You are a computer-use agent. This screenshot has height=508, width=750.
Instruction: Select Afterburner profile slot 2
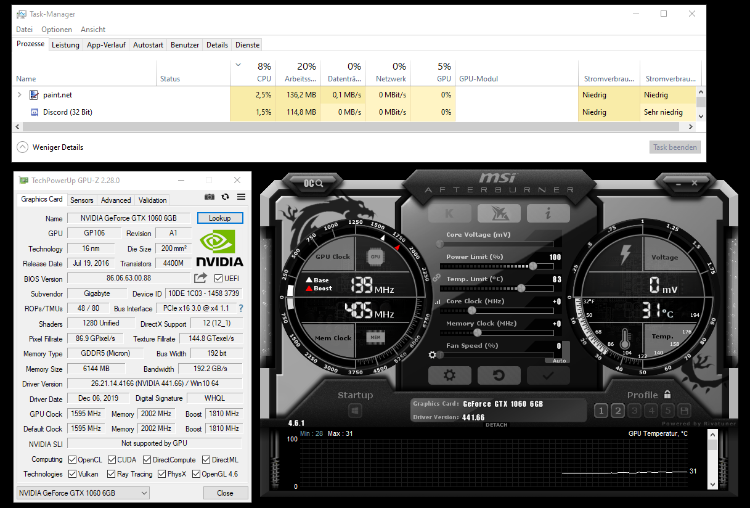click(x=618, y=411)
